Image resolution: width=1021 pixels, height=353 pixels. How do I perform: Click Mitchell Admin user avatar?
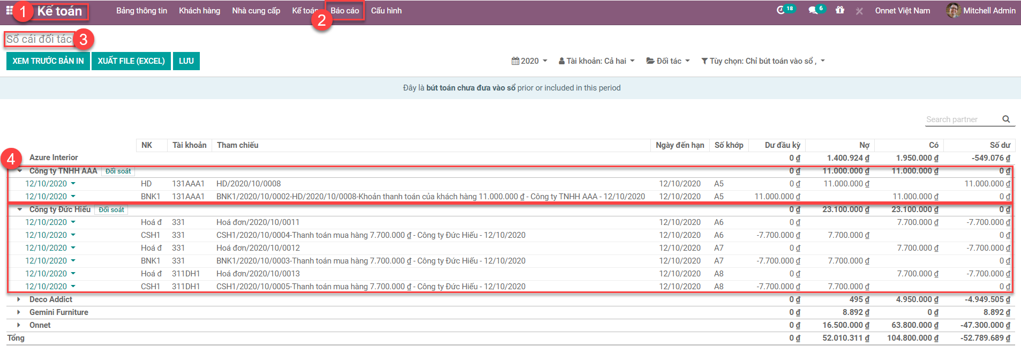pos(953,10)
